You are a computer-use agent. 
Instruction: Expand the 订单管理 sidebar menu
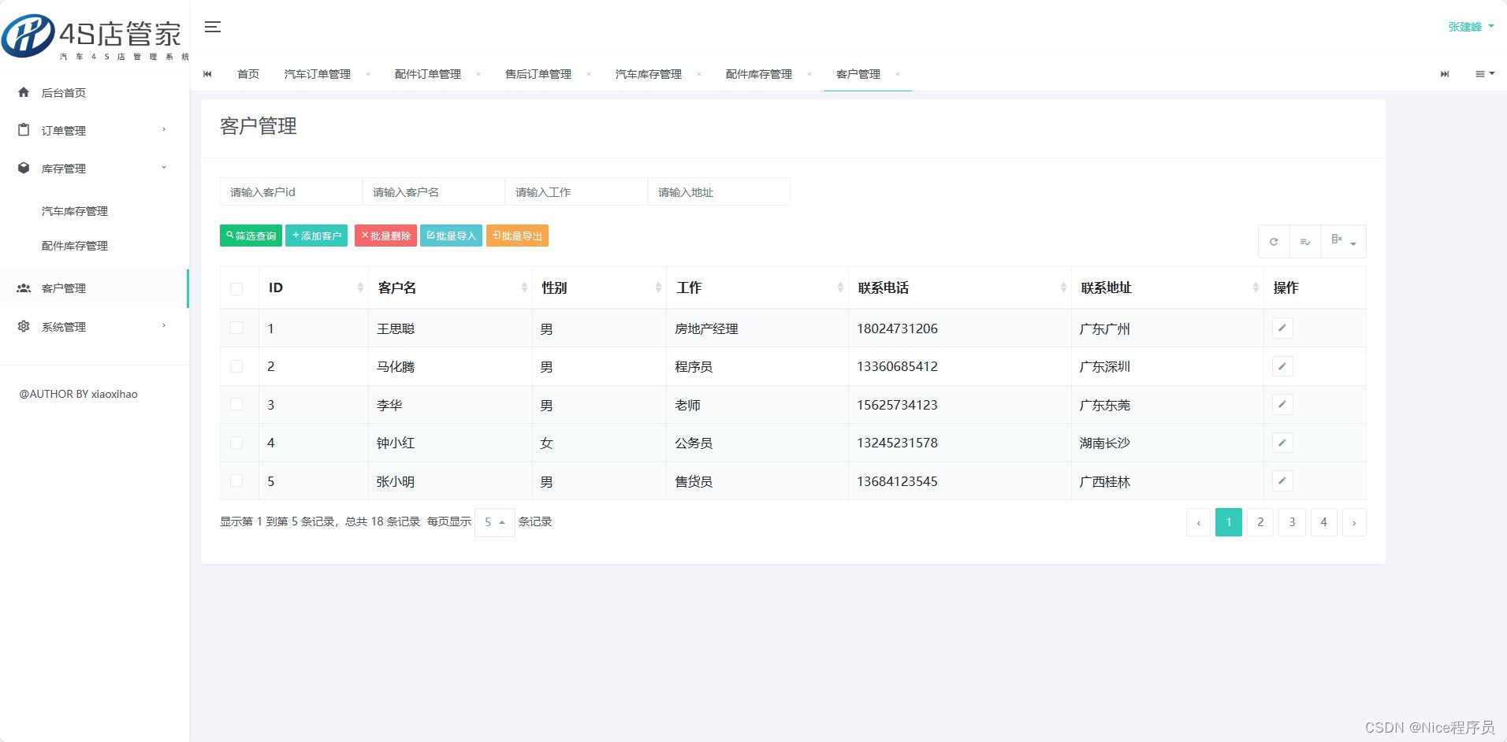click(x=95, y=130)
